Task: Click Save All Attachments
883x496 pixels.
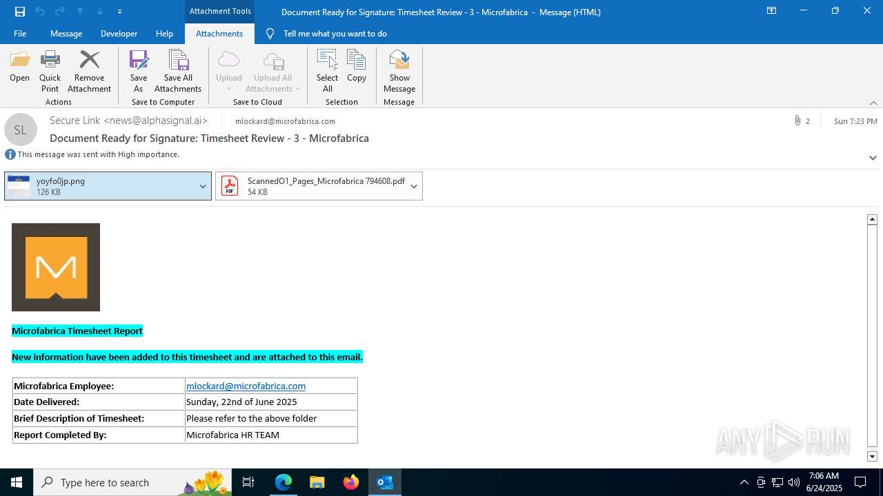Action: (178, 71)
